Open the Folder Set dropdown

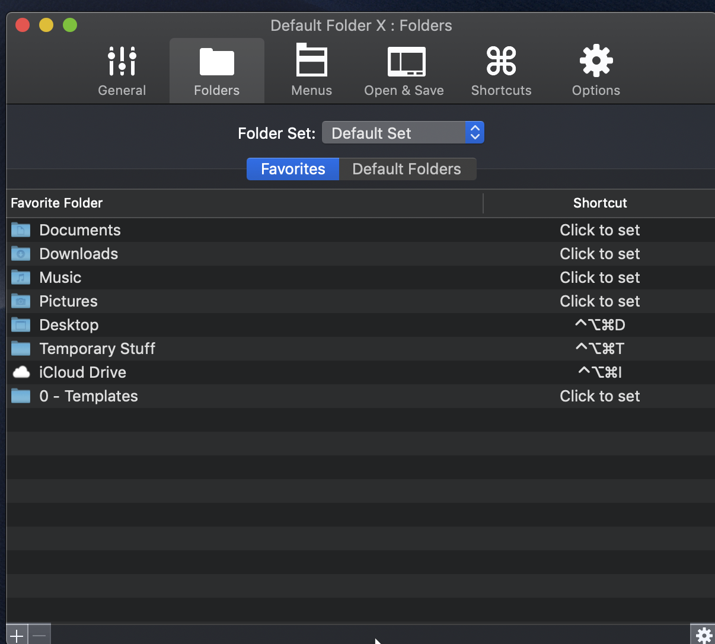(403, 133)
